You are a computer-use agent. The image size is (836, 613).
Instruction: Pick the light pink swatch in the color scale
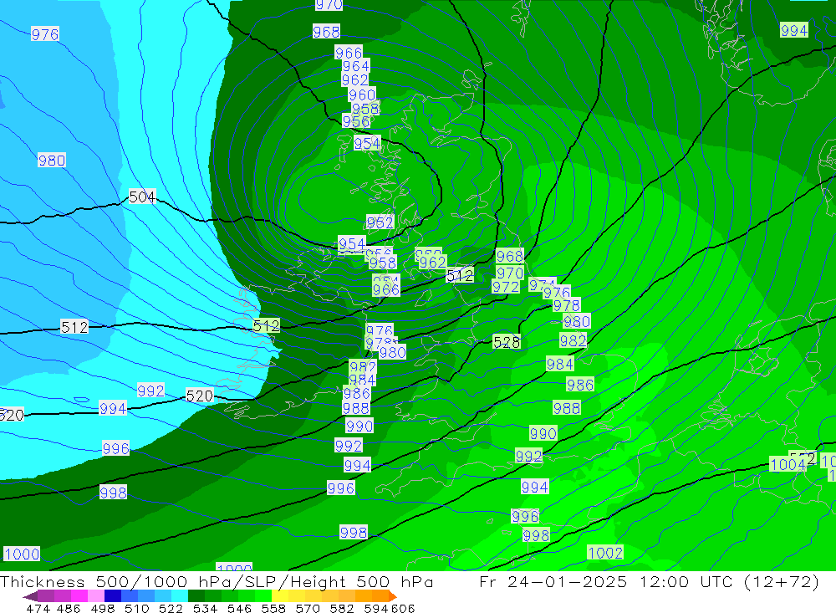point(96,596)
